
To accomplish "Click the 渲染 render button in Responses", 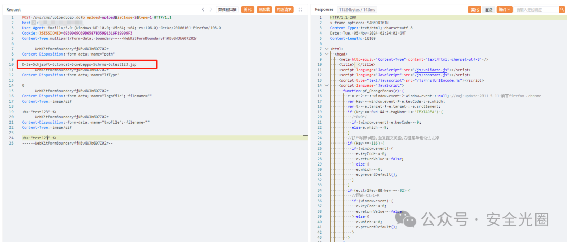I will (x=489, y=9).
